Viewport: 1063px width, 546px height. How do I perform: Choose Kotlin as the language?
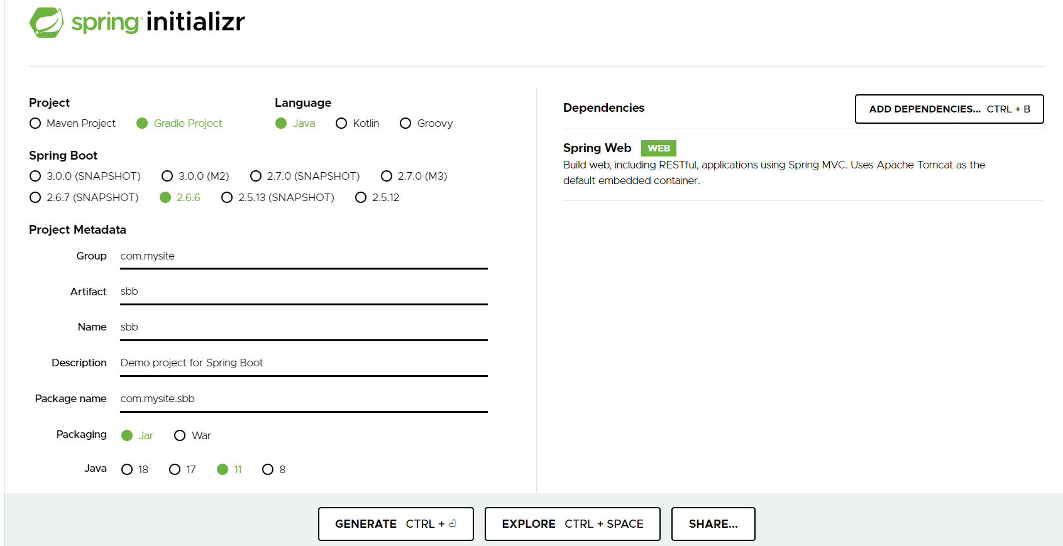[x=357, y=123]
